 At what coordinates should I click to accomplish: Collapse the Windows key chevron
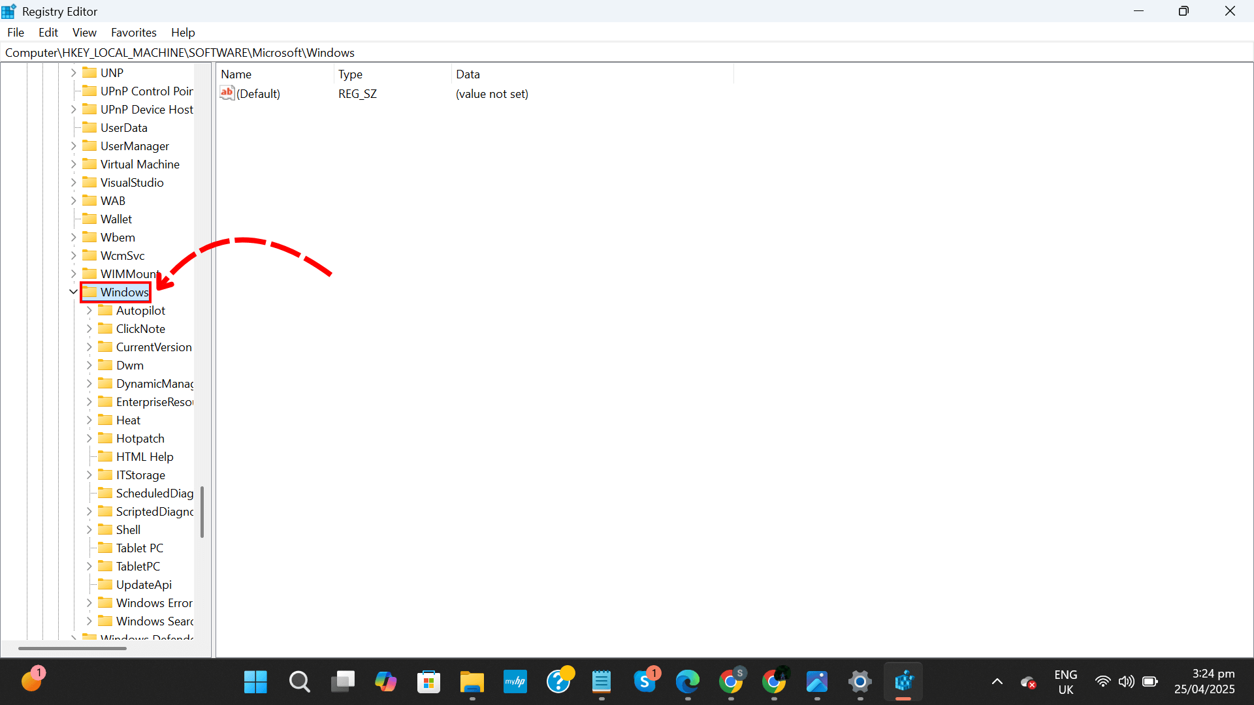(72, 292)
